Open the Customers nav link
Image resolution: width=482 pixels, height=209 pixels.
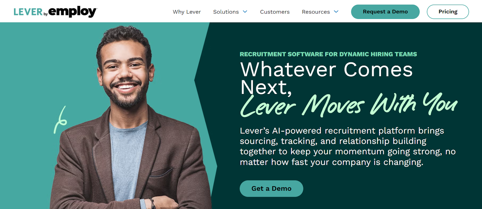coord(275,12)
